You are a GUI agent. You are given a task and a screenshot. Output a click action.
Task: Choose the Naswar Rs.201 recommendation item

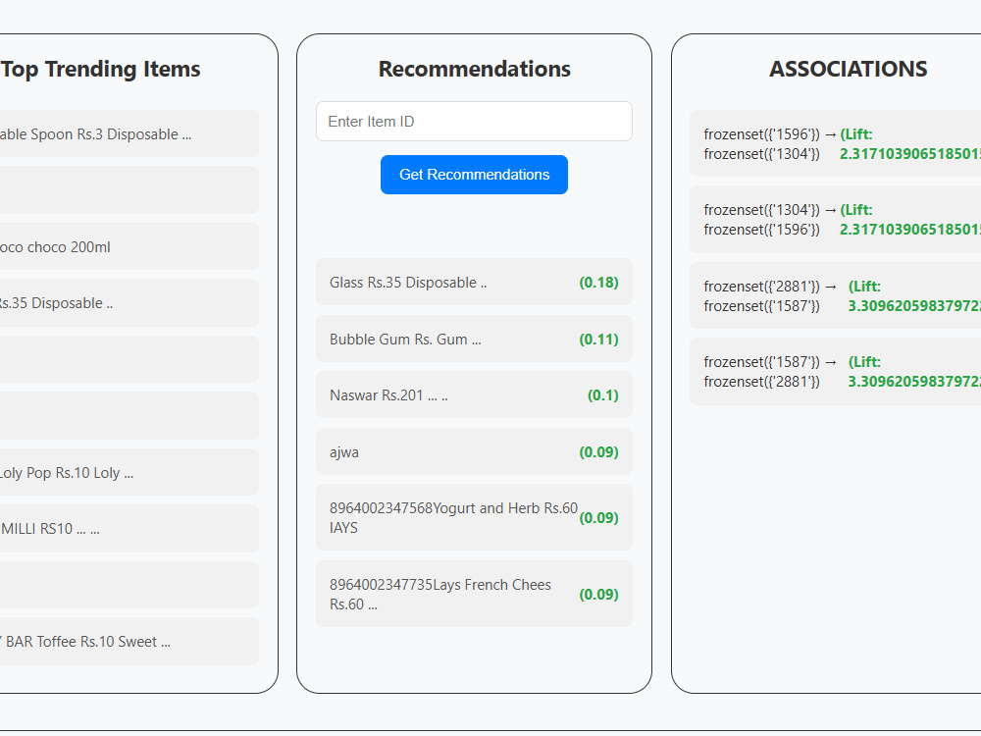click(x=474, y=394)
